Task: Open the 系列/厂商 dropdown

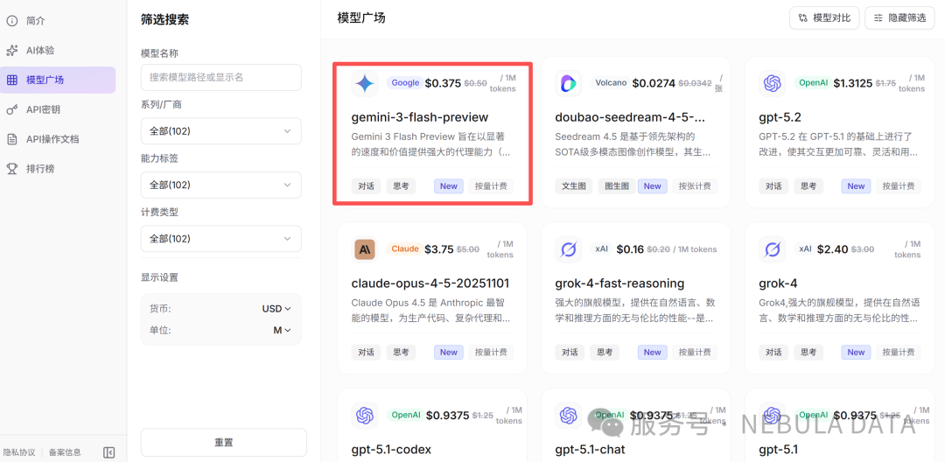Action: (220, 130)
